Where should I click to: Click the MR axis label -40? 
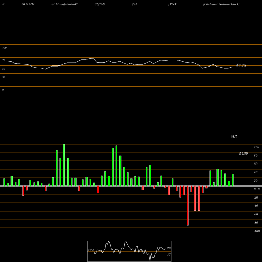click(x=256, y=206)
